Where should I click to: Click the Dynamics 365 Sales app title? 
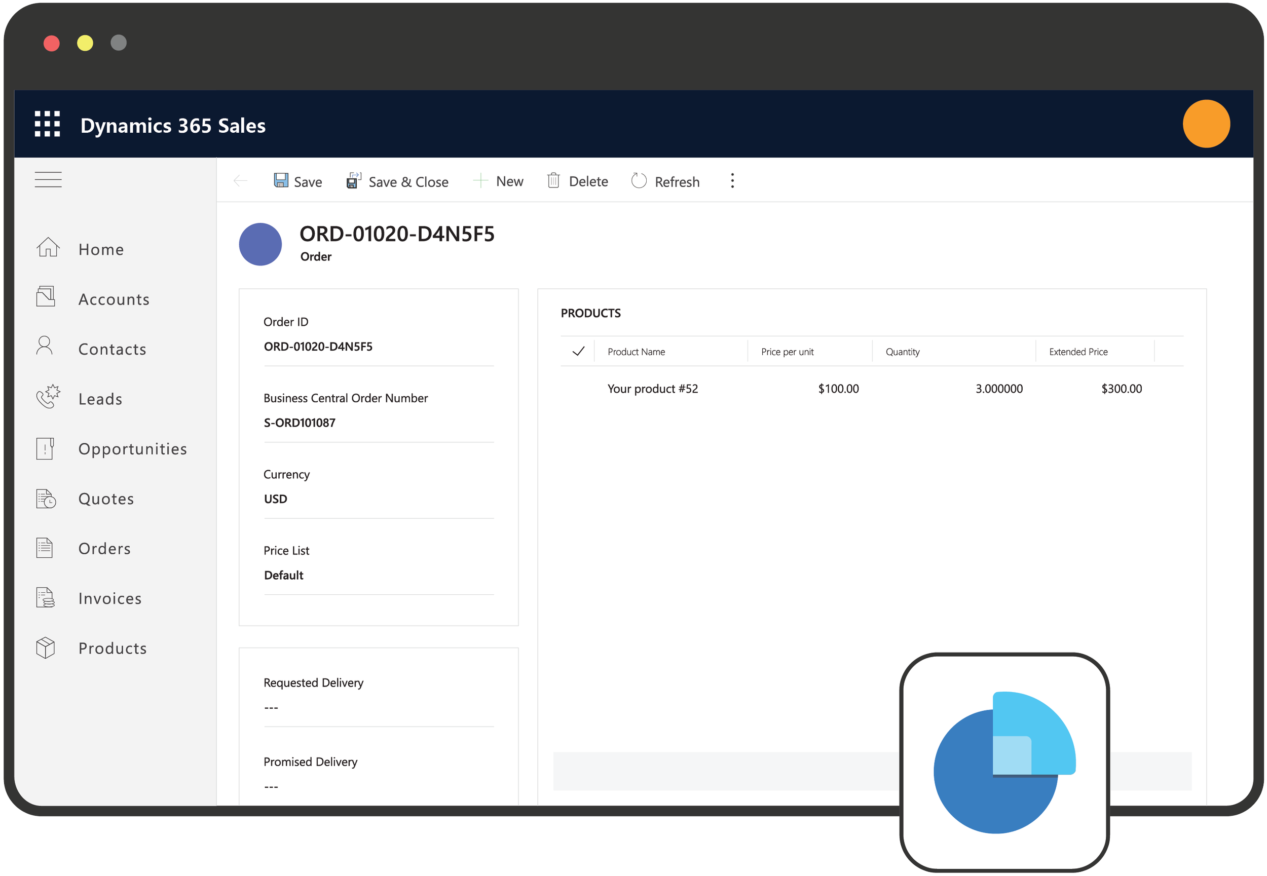(x=173, y=126)
